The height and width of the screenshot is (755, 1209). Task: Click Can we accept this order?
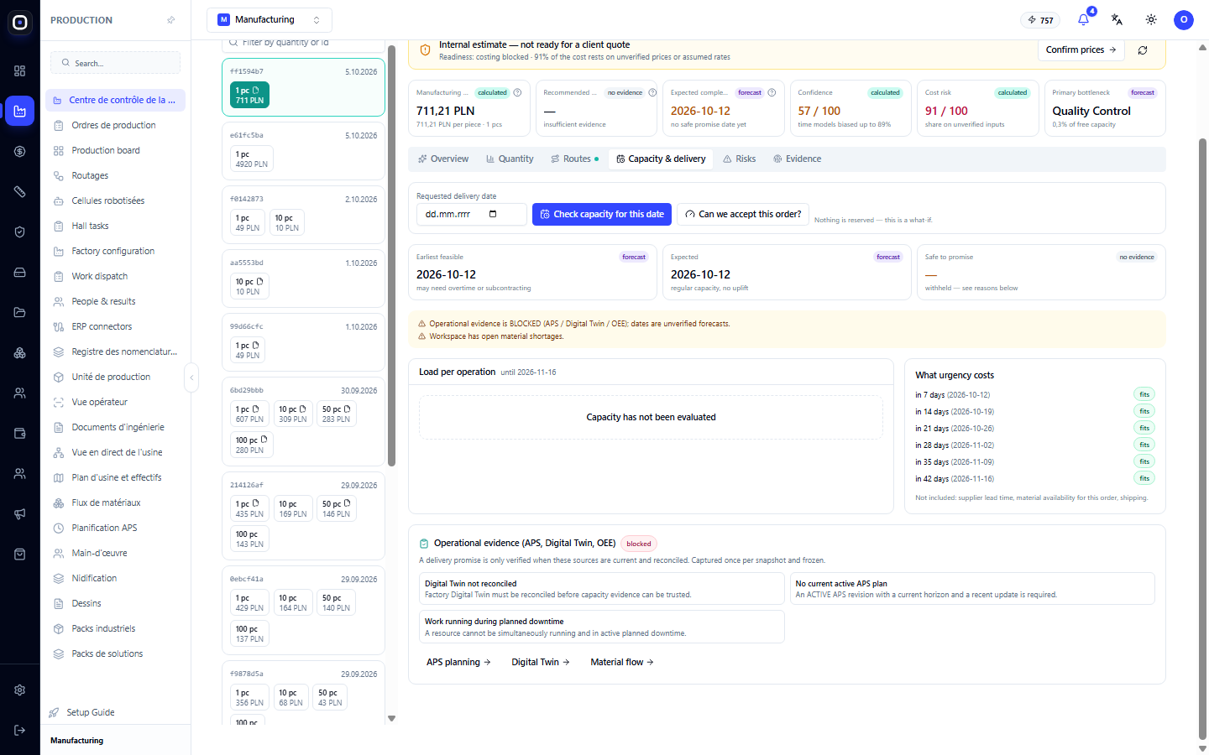[x=743, y=215]
